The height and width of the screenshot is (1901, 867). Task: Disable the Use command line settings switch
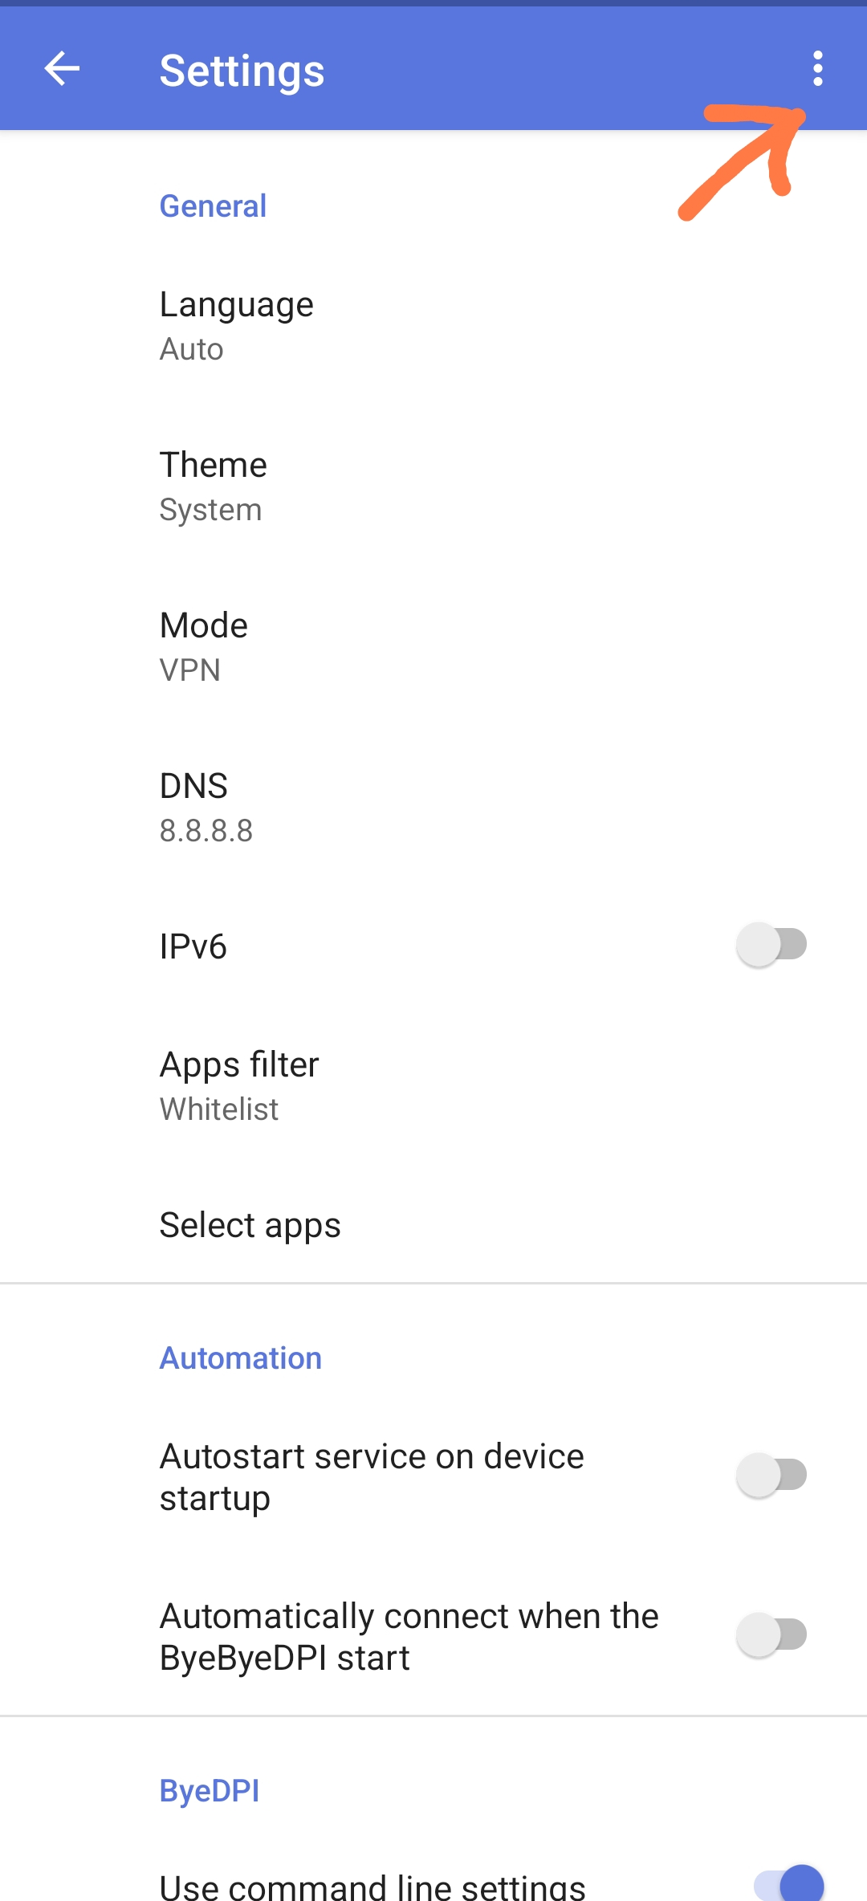click(x=788, y=1883)
